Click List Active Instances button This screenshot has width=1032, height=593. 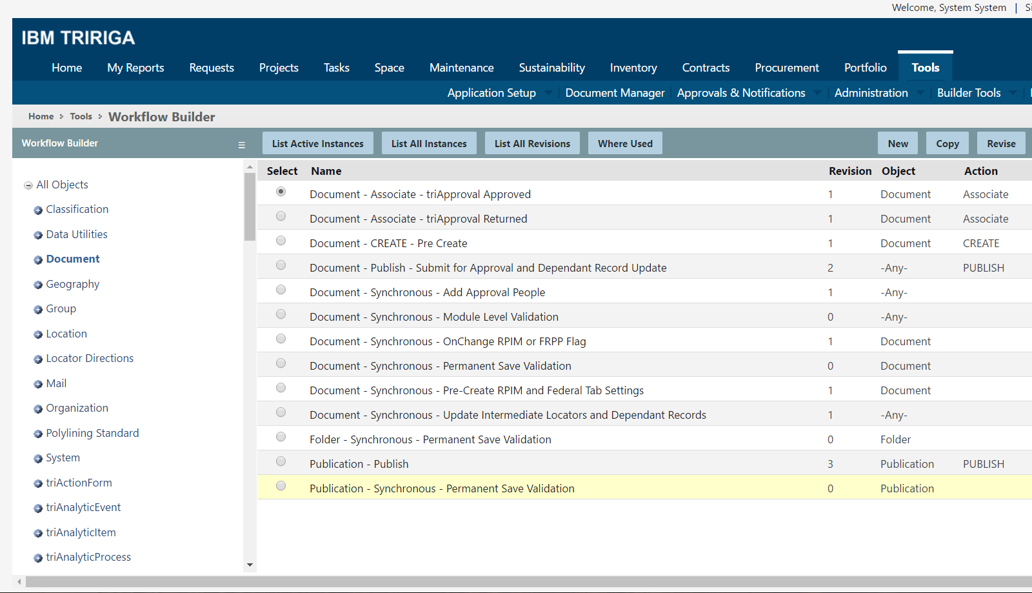(318, 143)
